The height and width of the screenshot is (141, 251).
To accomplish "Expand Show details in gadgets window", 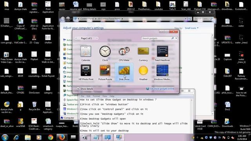I will tap(85, 89).
